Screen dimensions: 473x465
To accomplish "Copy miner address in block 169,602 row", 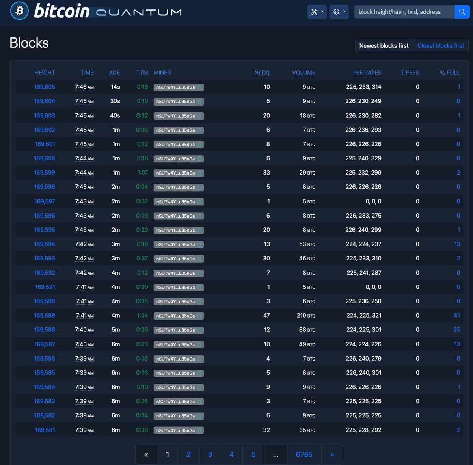I will pyautogui.click(x=199, y=130).
